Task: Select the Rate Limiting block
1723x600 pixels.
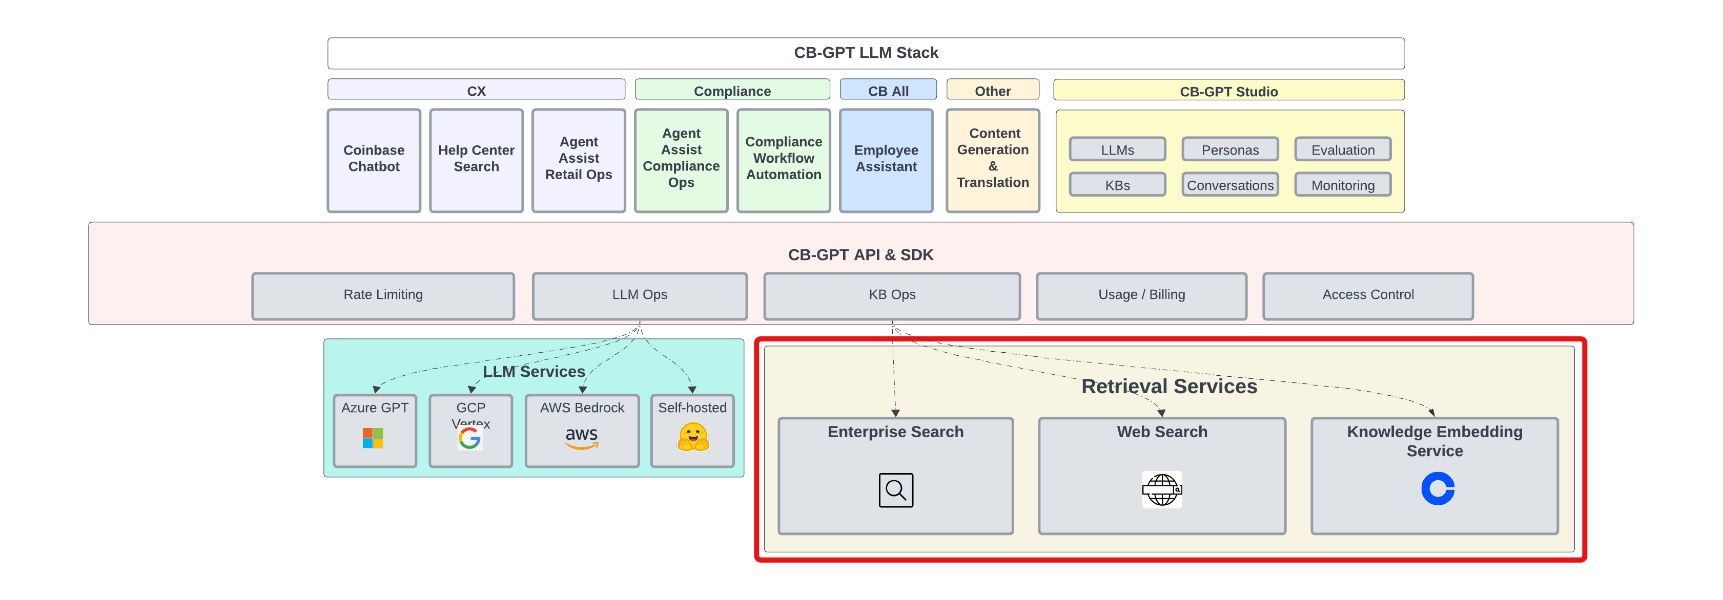Action: 383,295
